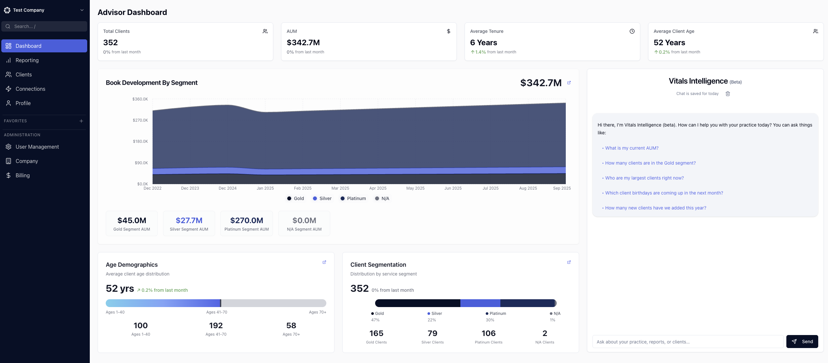The height and width of the screenshot is (363, 828).
Task: Click the Billing dollar icon
Action: pyautogui.click(x=8, y=175)
